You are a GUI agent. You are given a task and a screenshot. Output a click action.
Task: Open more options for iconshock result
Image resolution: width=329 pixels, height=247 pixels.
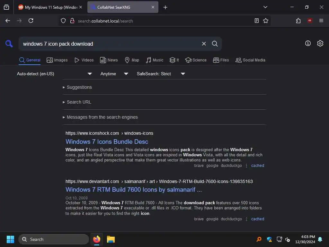click(x=246, y=166)
